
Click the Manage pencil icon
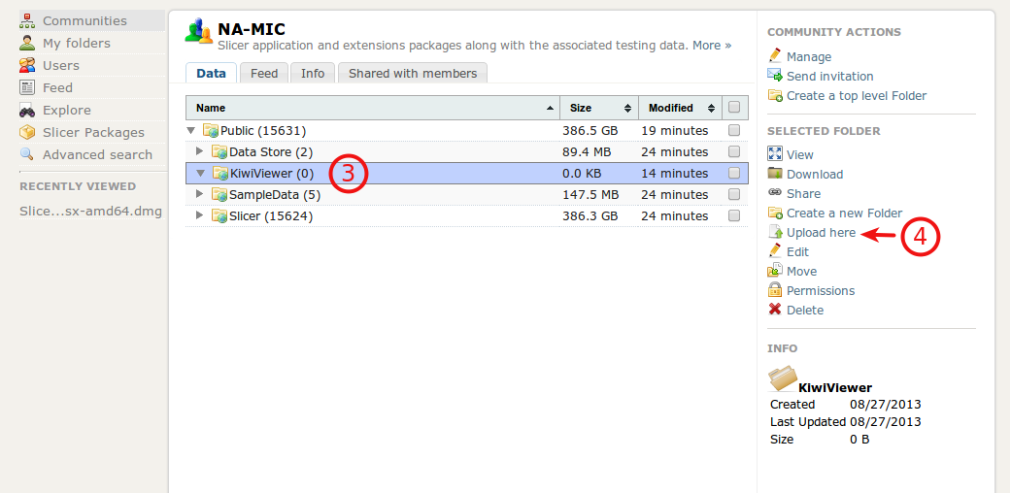775,56
